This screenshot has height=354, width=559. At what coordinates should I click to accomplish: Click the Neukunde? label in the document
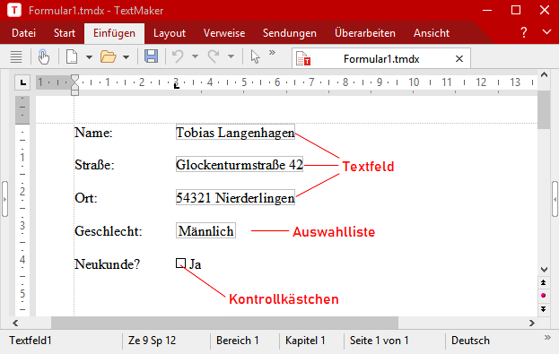click(x=108, y=264)
